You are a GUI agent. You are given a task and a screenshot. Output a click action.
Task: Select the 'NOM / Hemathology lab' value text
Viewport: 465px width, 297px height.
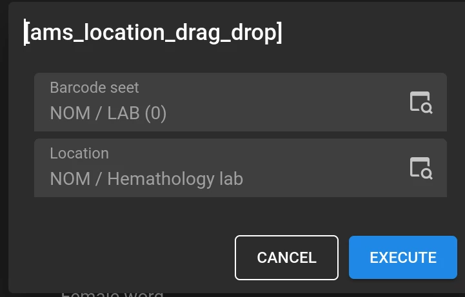click(x=146, y=178)
